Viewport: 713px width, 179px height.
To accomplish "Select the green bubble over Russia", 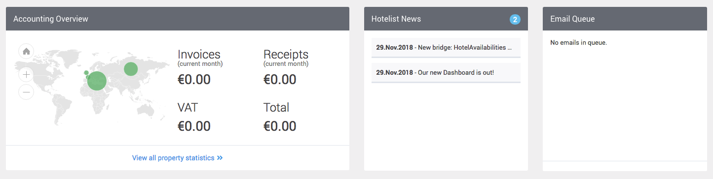I will (x=131, y=69).
